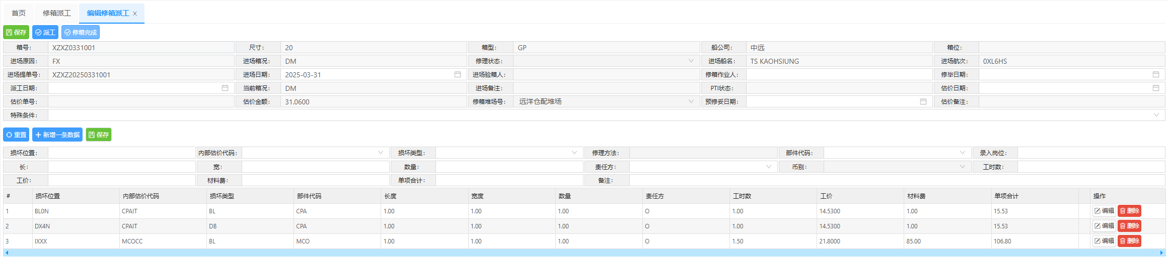Open calendar icon for 进场日期 field
This screenshot has width=1168, height=257.
pos(457,74)
